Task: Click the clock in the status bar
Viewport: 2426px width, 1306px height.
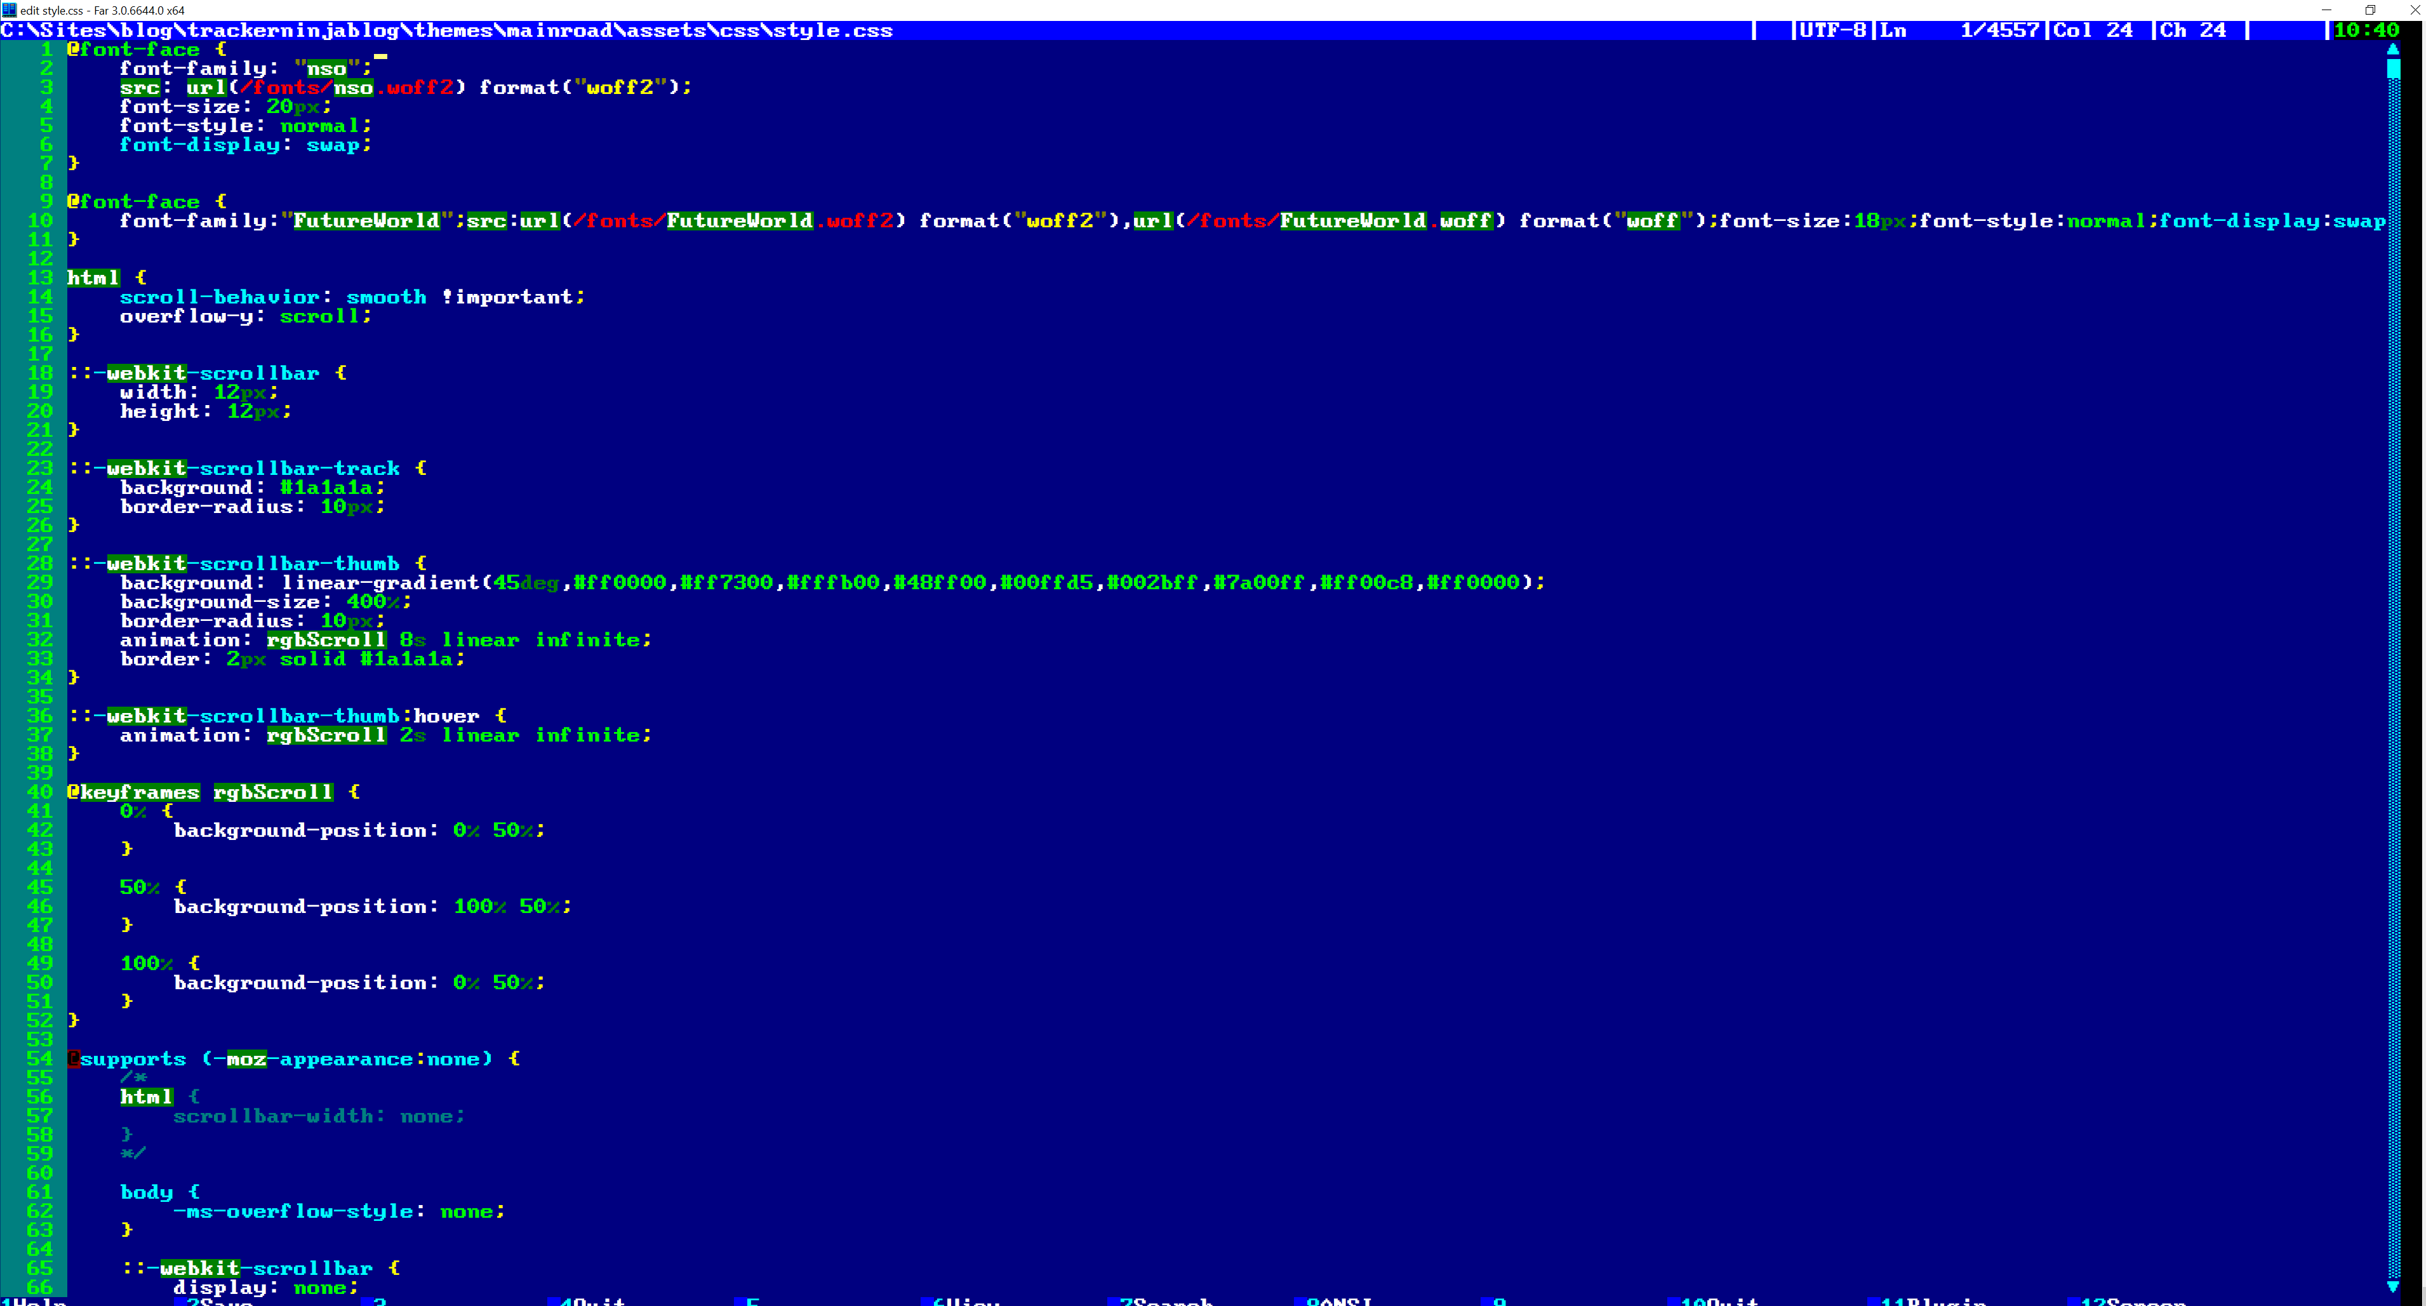Action: (2367, 30)
